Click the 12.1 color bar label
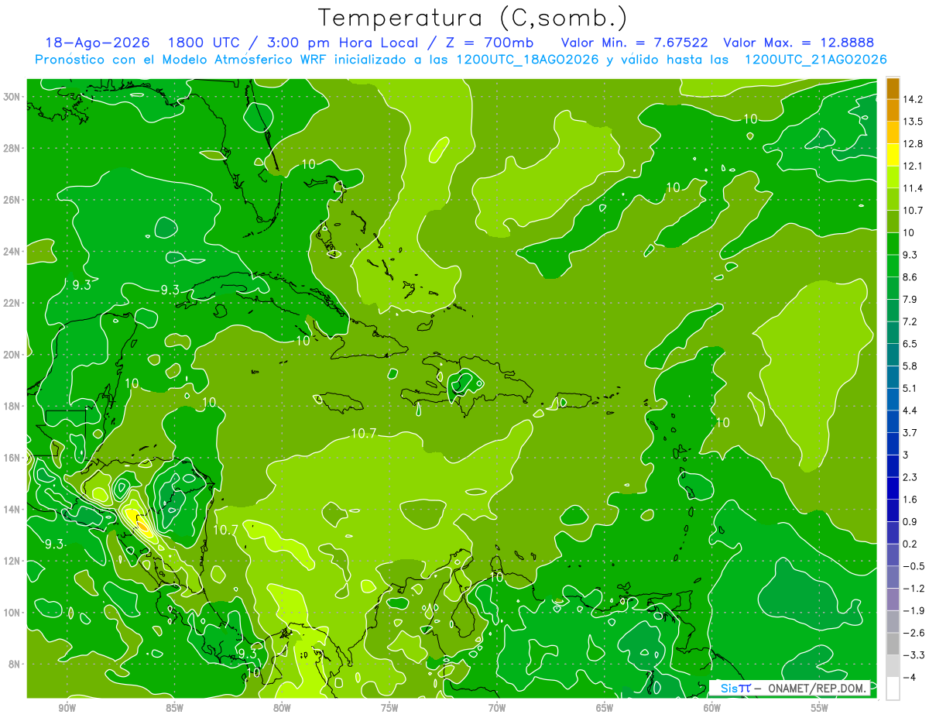 [912, 166]
